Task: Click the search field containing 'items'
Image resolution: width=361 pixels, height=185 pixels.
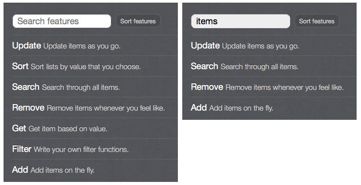Action: [240, 21]
